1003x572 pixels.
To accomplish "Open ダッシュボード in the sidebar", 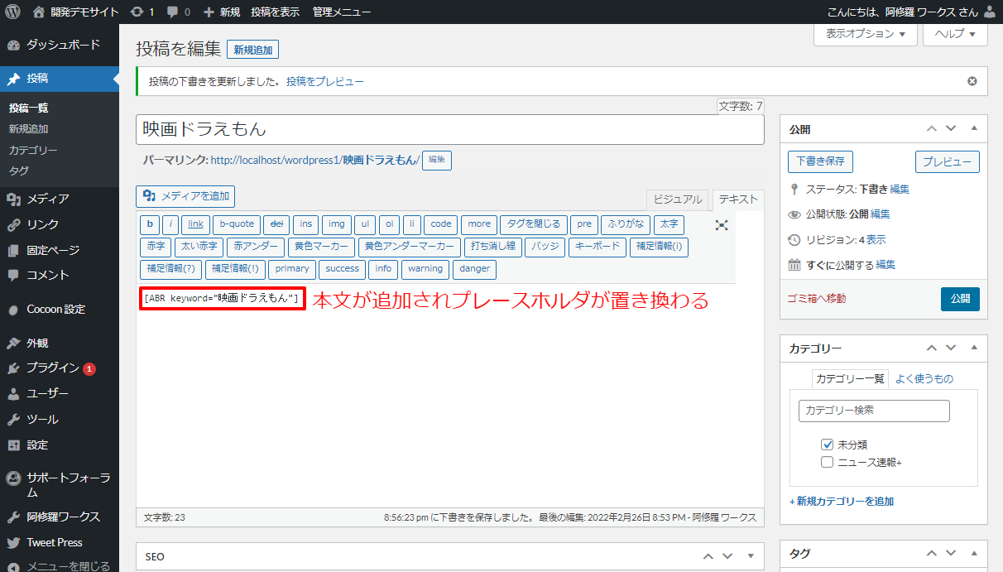I will [60, 45].
